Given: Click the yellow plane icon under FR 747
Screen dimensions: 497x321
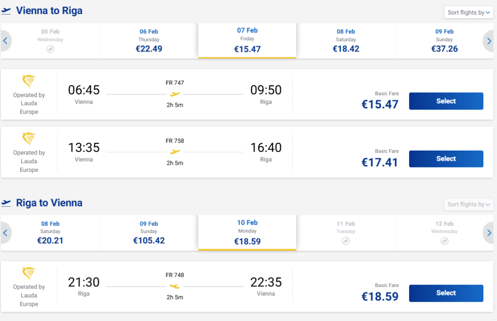Looking at the screenshot, I should point(175,94).
